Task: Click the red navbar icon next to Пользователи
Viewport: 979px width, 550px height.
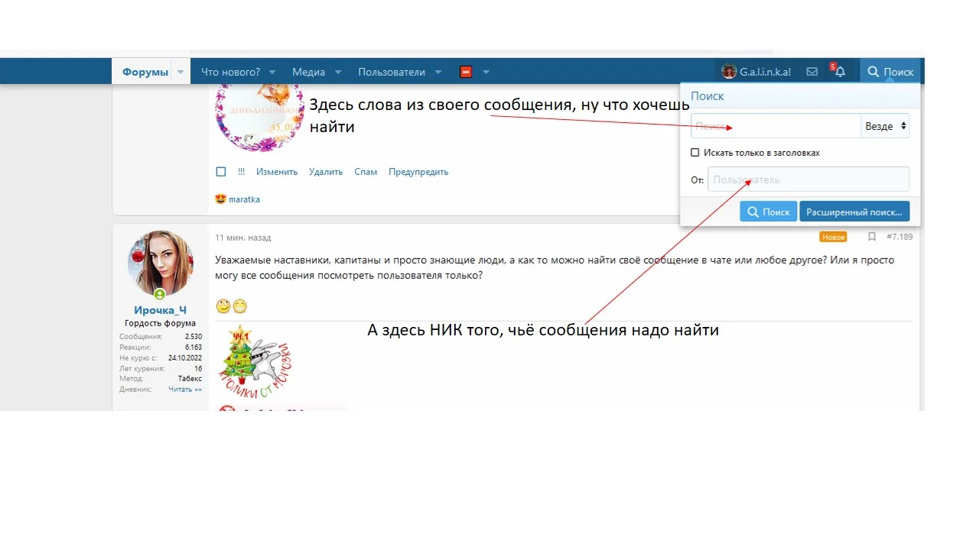Action: click(x=466, y=71)
